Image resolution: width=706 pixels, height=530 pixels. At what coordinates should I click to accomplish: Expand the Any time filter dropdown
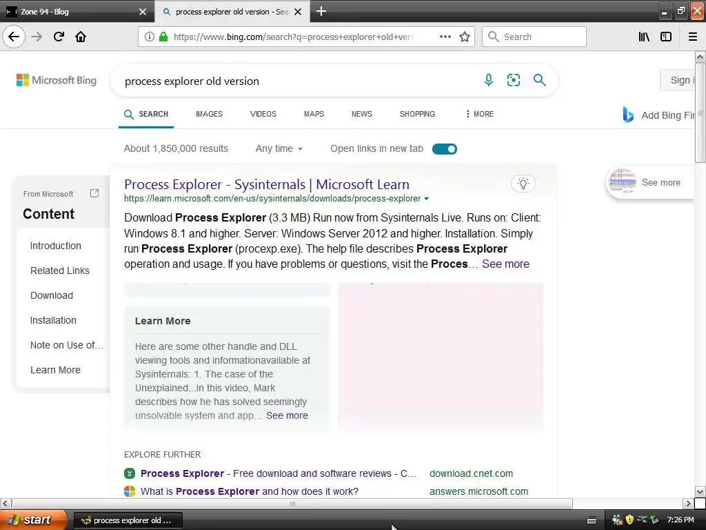(x=279, y=148)
